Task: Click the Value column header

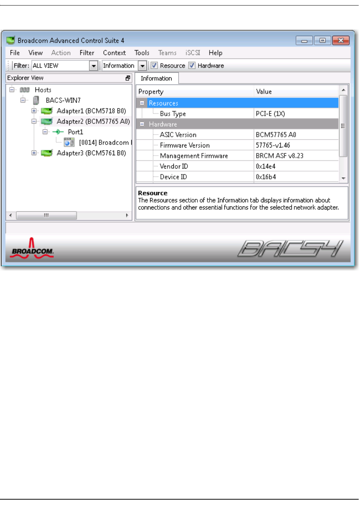Action: pos(296,91)
